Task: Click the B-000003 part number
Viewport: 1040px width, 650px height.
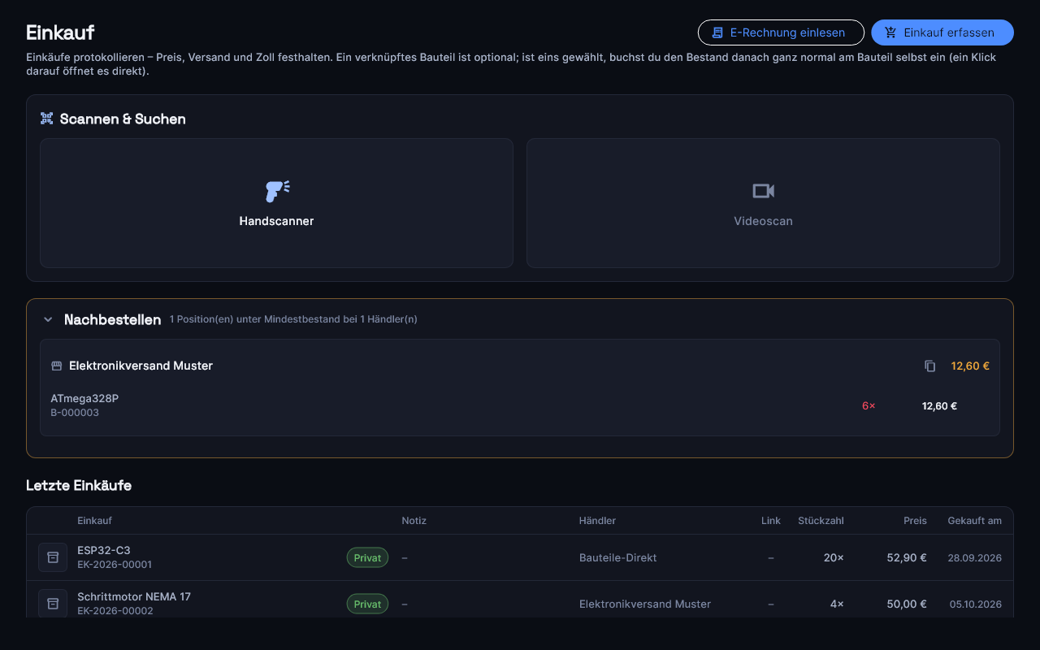Action: [75, 413]
